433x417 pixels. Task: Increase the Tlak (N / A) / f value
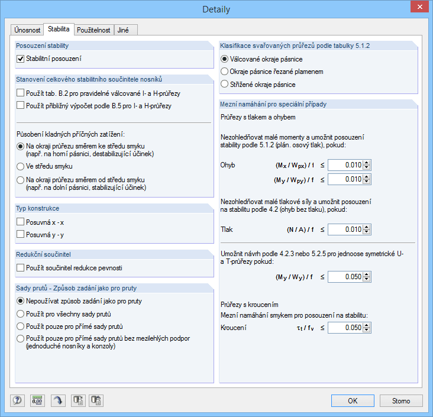tap(366, 227)
